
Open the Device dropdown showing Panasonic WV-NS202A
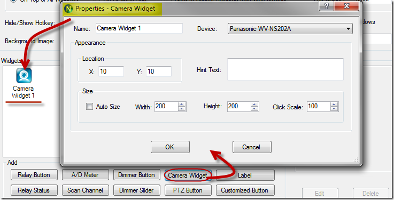[290, 29]
